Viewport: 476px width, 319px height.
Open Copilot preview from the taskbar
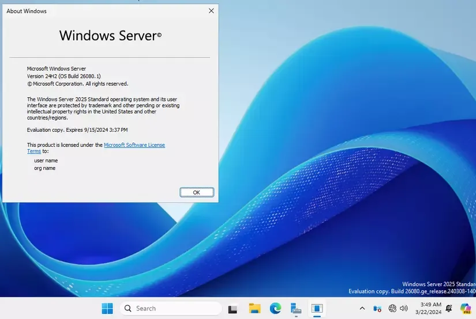466,309
